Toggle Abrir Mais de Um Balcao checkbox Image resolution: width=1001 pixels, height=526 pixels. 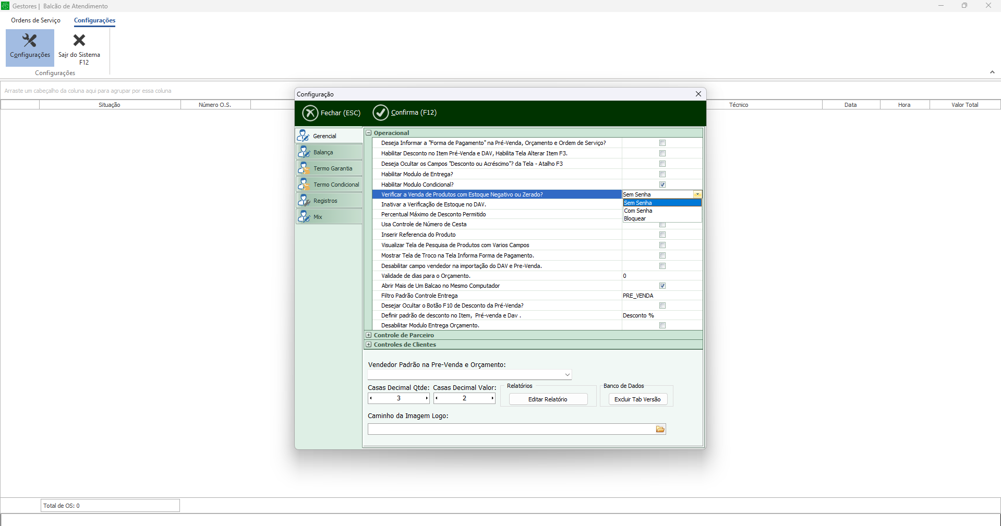[x=662, y=286]
